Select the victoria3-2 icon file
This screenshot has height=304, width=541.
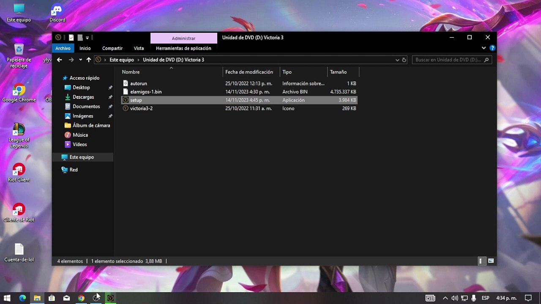point(239,109)
